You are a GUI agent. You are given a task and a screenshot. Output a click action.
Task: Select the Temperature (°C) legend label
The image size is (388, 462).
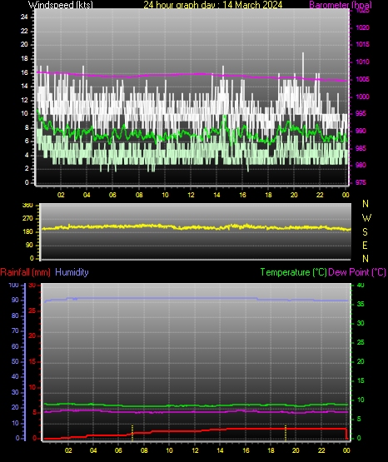(x=293, y=272)
